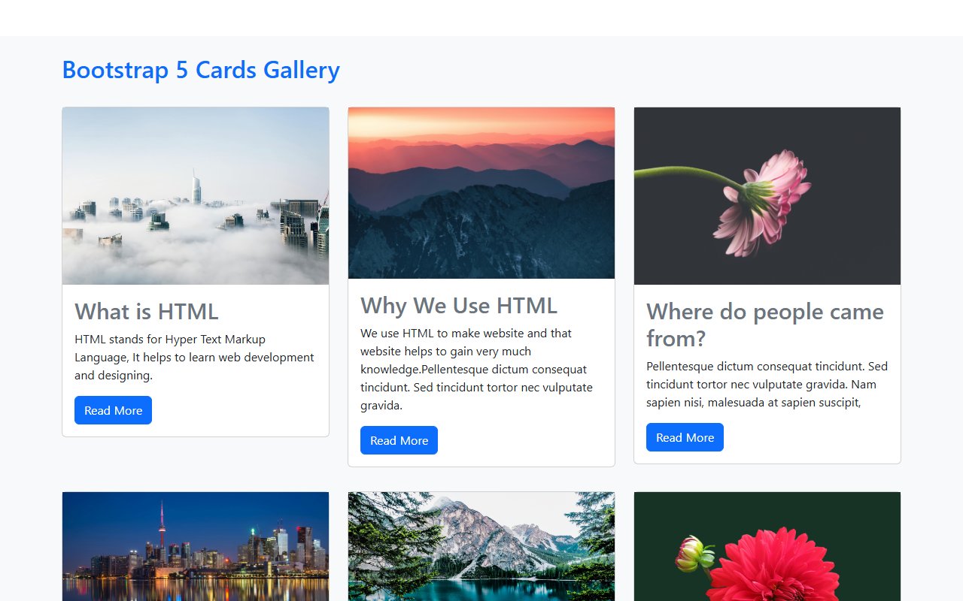Select the "Where do people came from?" title

pyautogui.click(x=765, y=325)
